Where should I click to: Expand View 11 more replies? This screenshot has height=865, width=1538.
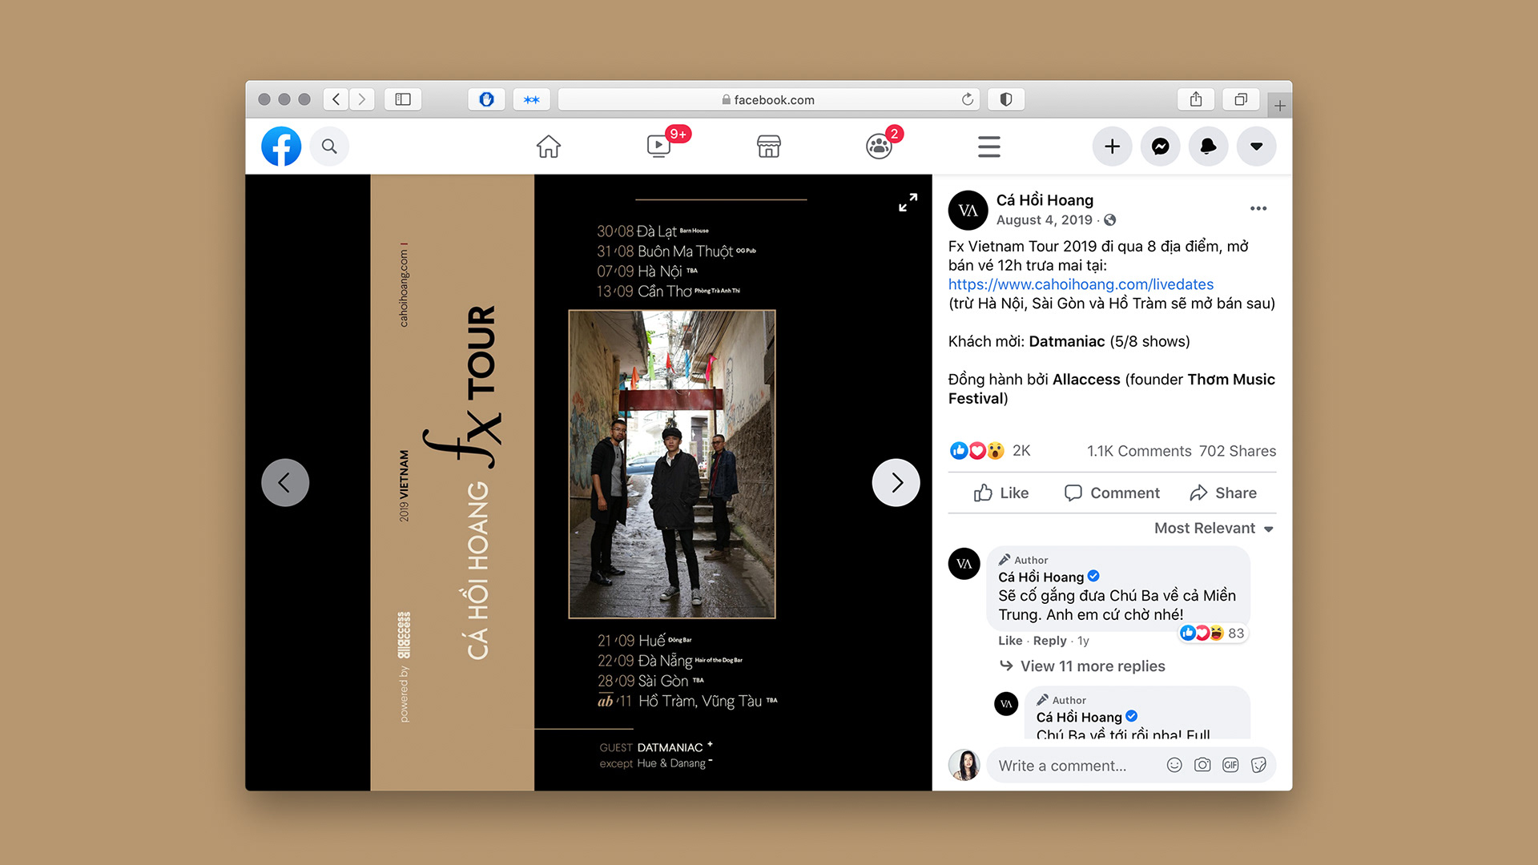click(1092, 666)
